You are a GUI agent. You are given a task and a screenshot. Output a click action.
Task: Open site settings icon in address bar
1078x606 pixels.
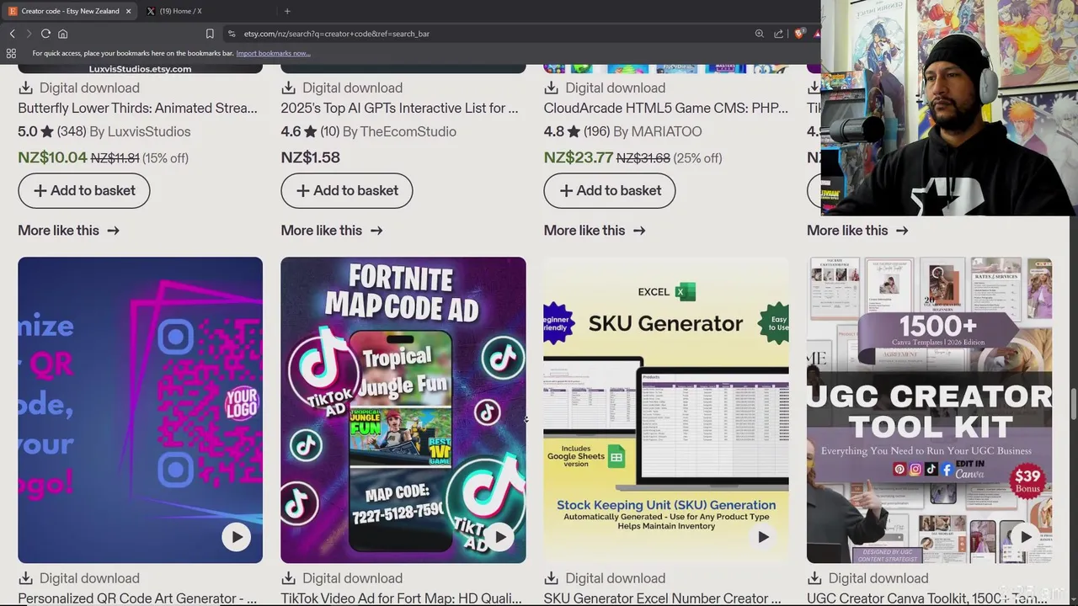(x=232, y=34)
